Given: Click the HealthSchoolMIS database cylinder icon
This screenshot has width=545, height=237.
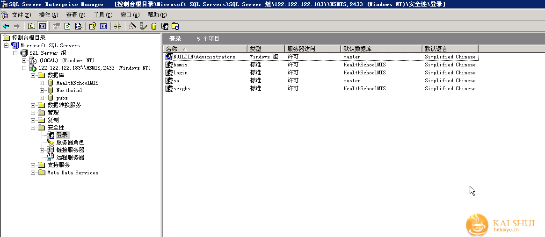Looking at the screenshot, I should [51, 83].
